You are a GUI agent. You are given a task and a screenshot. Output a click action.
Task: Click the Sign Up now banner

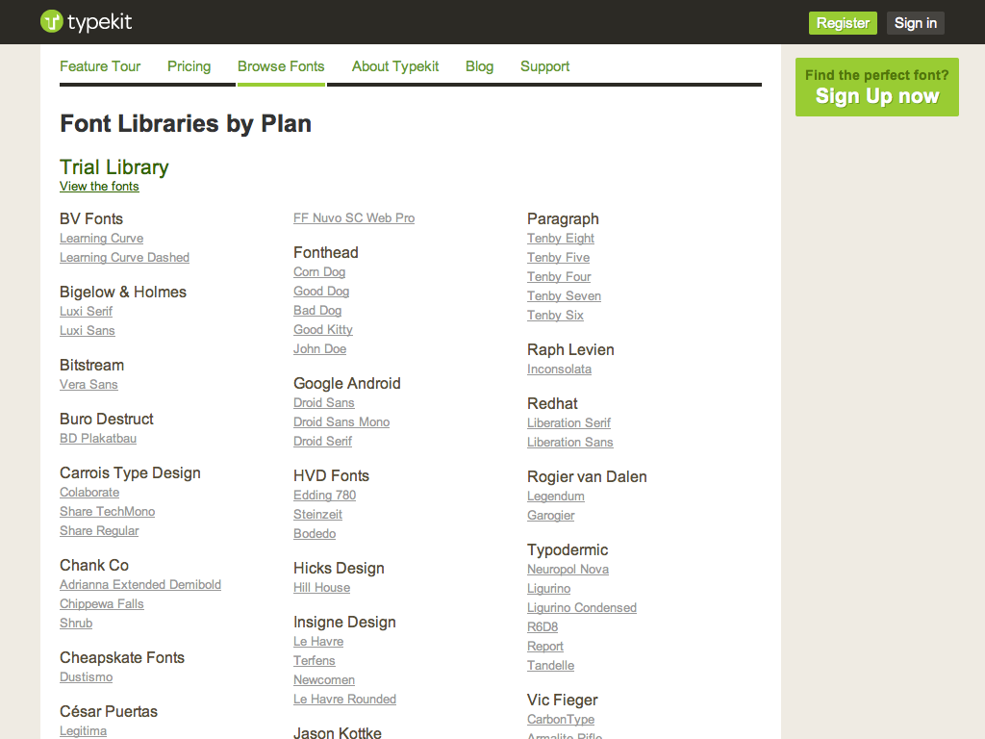(876, 87)
